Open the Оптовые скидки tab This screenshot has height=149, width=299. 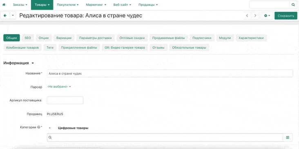click(x=132, y=38)
